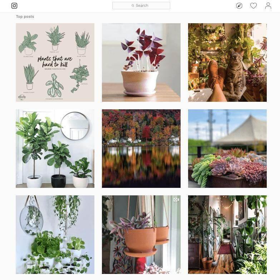Open the purple oxalis in pink pot post
The height and width of the screenshot is (280, 280).
coord(141,62)
